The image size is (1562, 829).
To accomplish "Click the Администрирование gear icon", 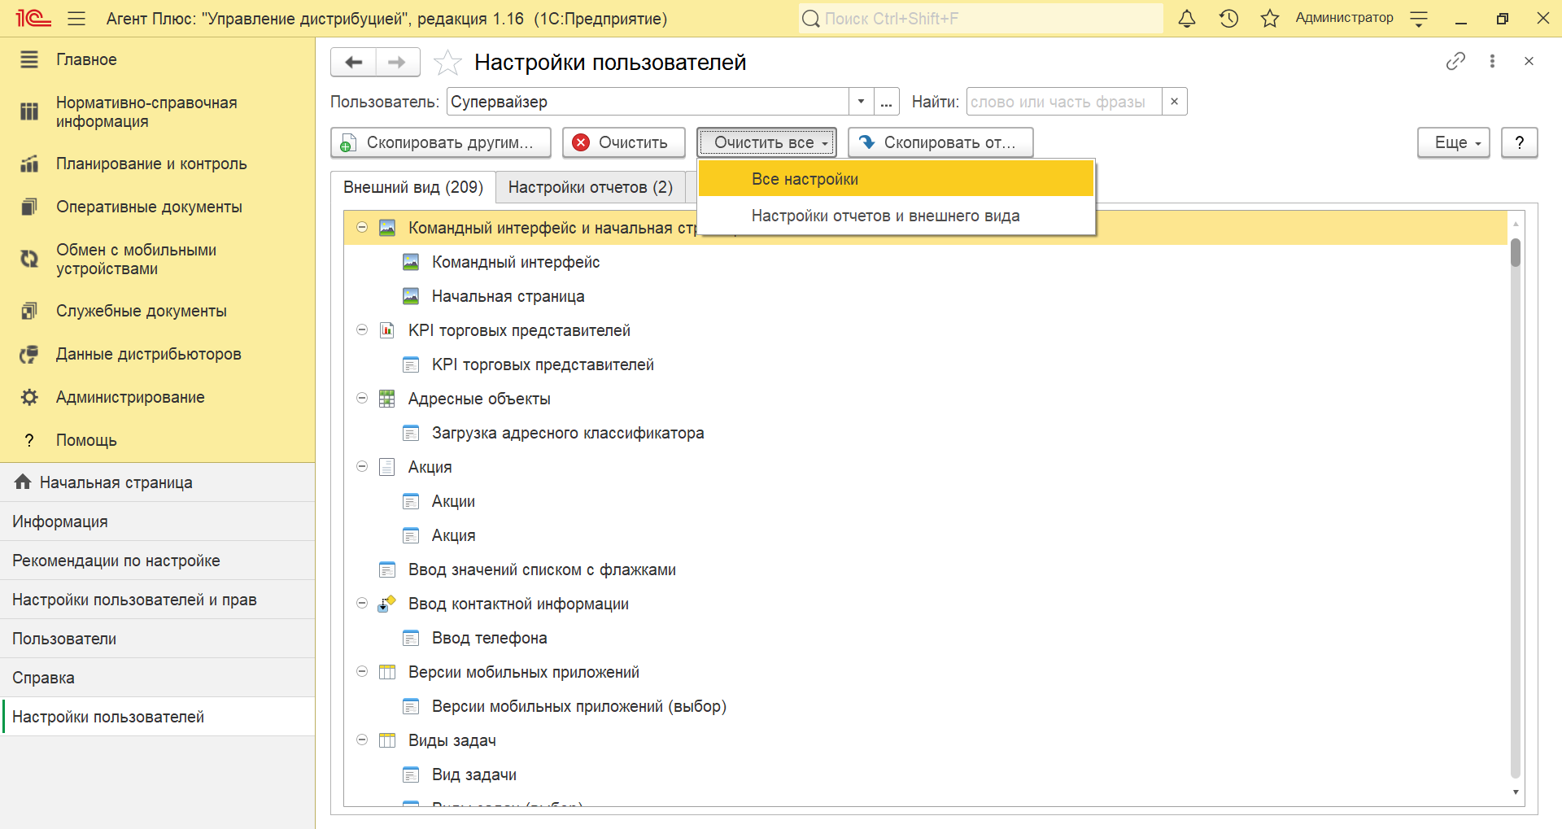I will point(29,397).
